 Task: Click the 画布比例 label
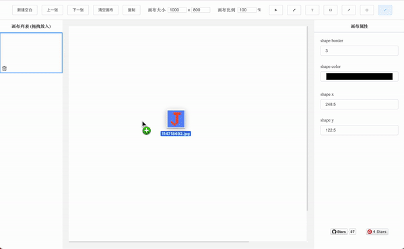tap(226, 10)
